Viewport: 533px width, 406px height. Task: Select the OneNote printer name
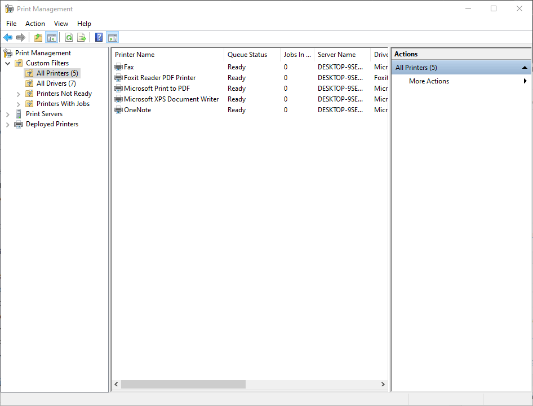coord(137,110)
